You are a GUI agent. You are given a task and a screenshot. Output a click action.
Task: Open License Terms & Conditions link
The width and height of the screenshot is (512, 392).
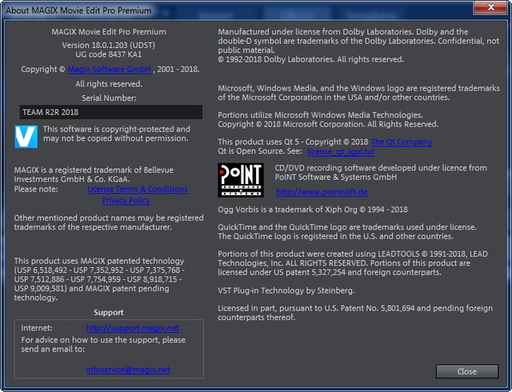pyautogui.click(x=137, y=190)
